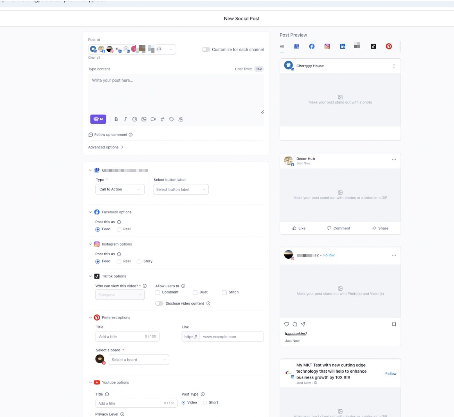Check the Duet checkbox for TikTok

[195, 292]
